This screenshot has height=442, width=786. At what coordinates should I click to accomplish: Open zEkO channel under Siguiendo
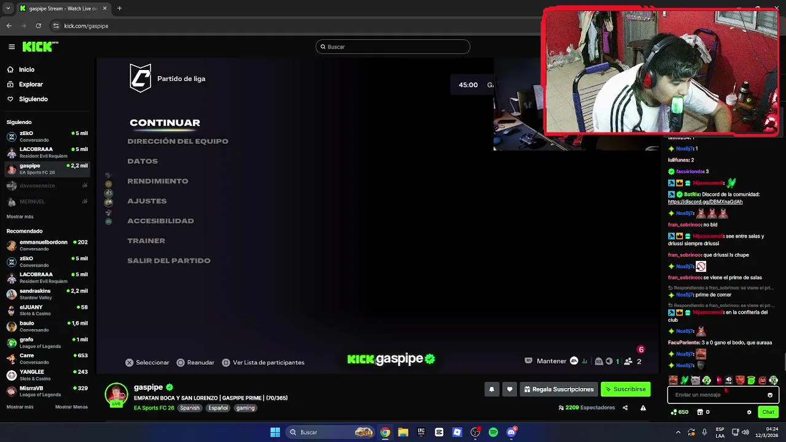[x=48, y=136]
